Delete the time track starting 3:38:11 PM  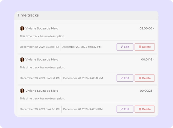(145, 47)
